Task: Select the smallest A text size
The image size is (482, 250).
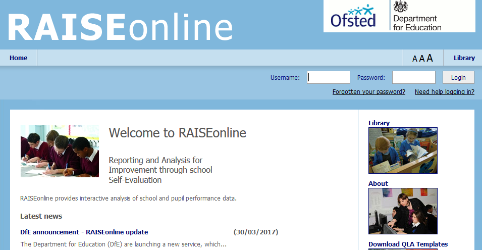Action: (x=415, y=59)
